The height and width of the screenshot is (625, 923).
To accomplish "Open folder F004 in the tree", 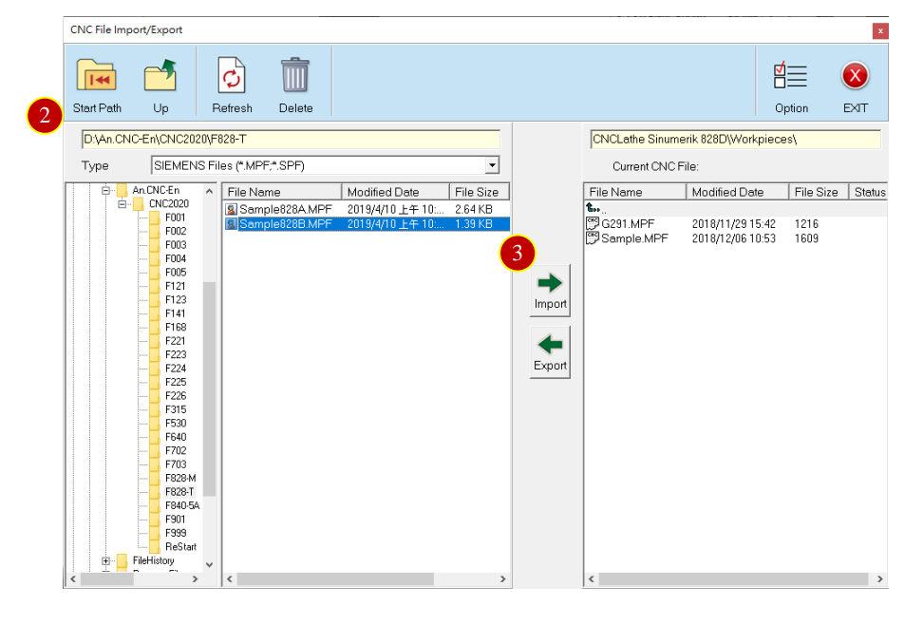I will pyautogui.click(x=175, y=258).
